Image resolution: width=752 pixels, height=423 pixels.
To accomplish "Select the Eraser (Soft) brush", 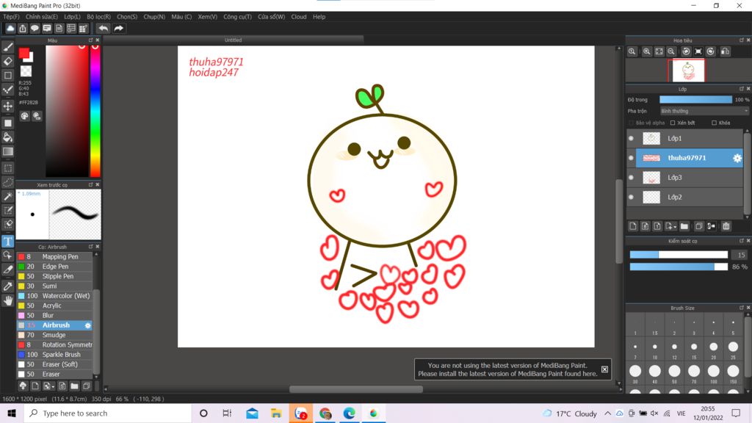I will tap(54, 364).
